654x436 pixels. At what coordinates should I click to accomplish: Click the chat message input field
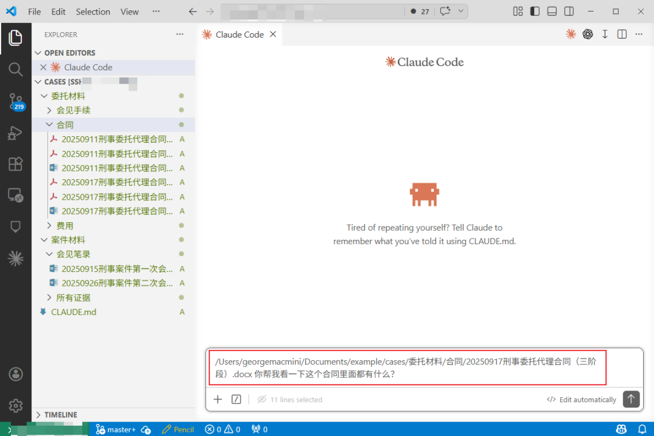[424, 368]
